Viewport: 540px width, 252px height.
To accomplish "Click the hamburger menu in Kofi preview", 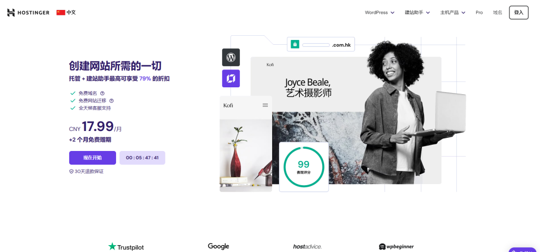I will (x=265, y=105).
